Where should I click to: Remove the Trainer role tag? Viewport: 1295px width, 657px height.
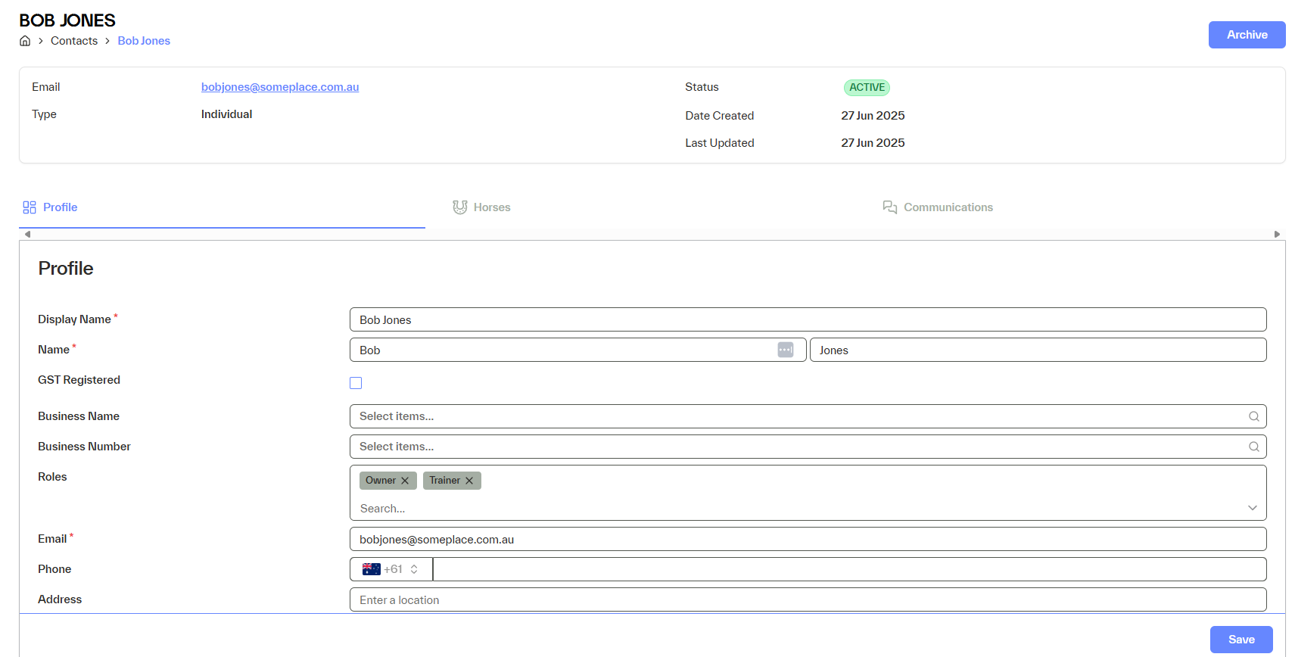tap(469, 481)
